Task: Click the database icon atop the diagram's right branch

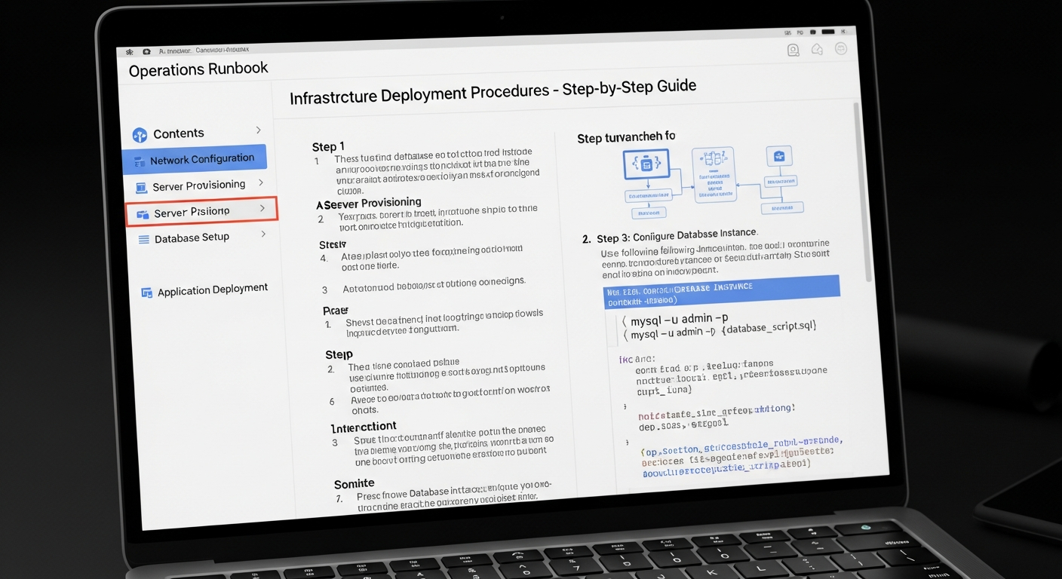Action: (x=778, y=155)
